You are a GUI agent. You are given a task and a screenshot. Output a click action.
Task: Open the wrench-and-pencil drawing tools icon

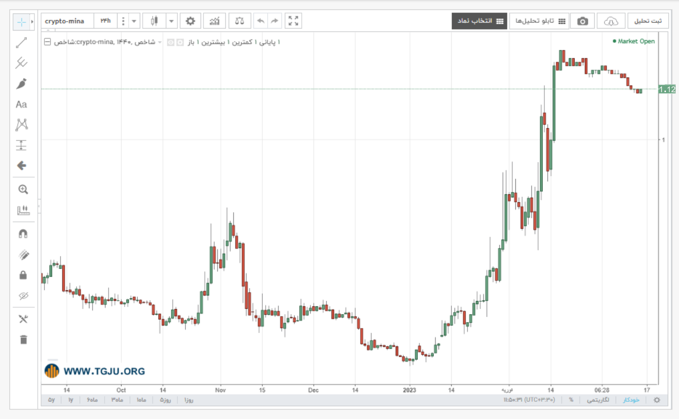click(23, 319)
